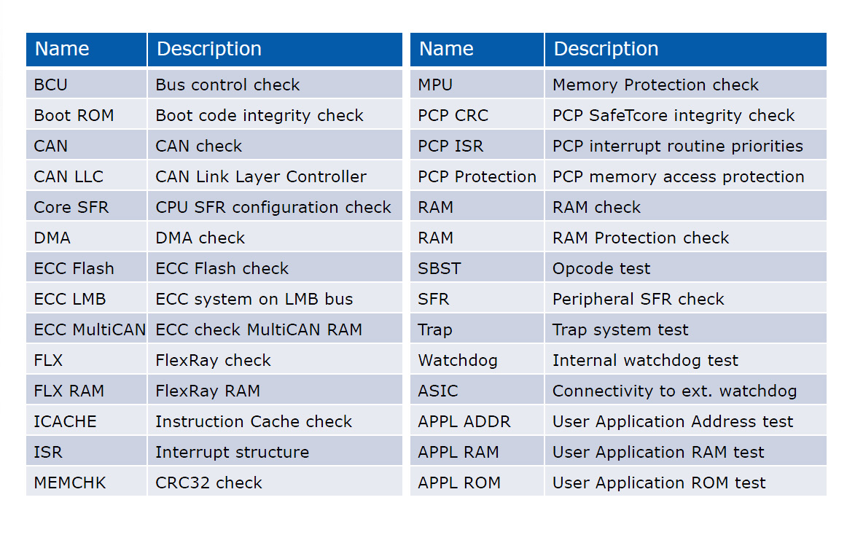
Task: Click the RAM Protection check description
Action: 641,238
